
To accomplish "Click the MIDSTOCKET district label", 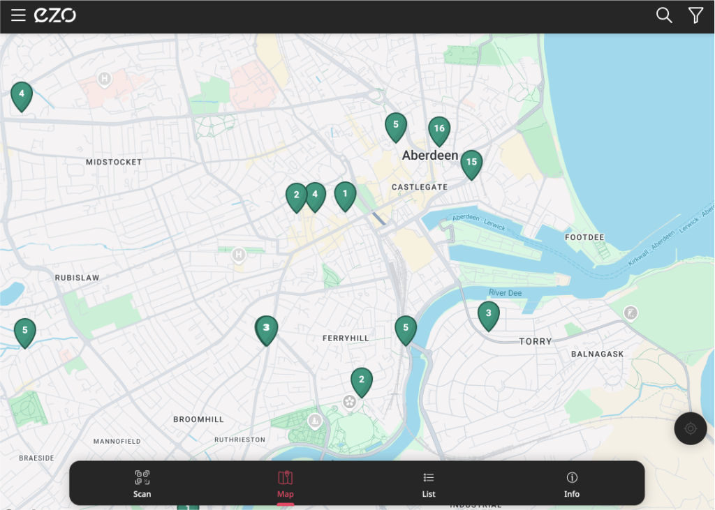I will [x=114, y=163].
